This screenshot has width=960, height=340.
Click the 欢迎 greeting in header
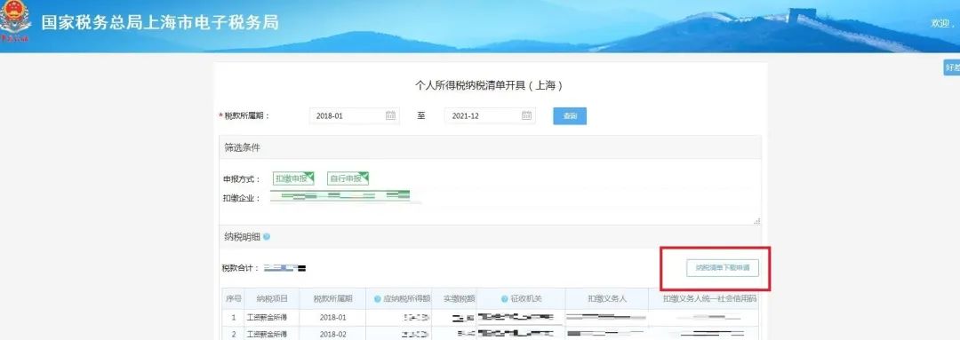point(943,23)
